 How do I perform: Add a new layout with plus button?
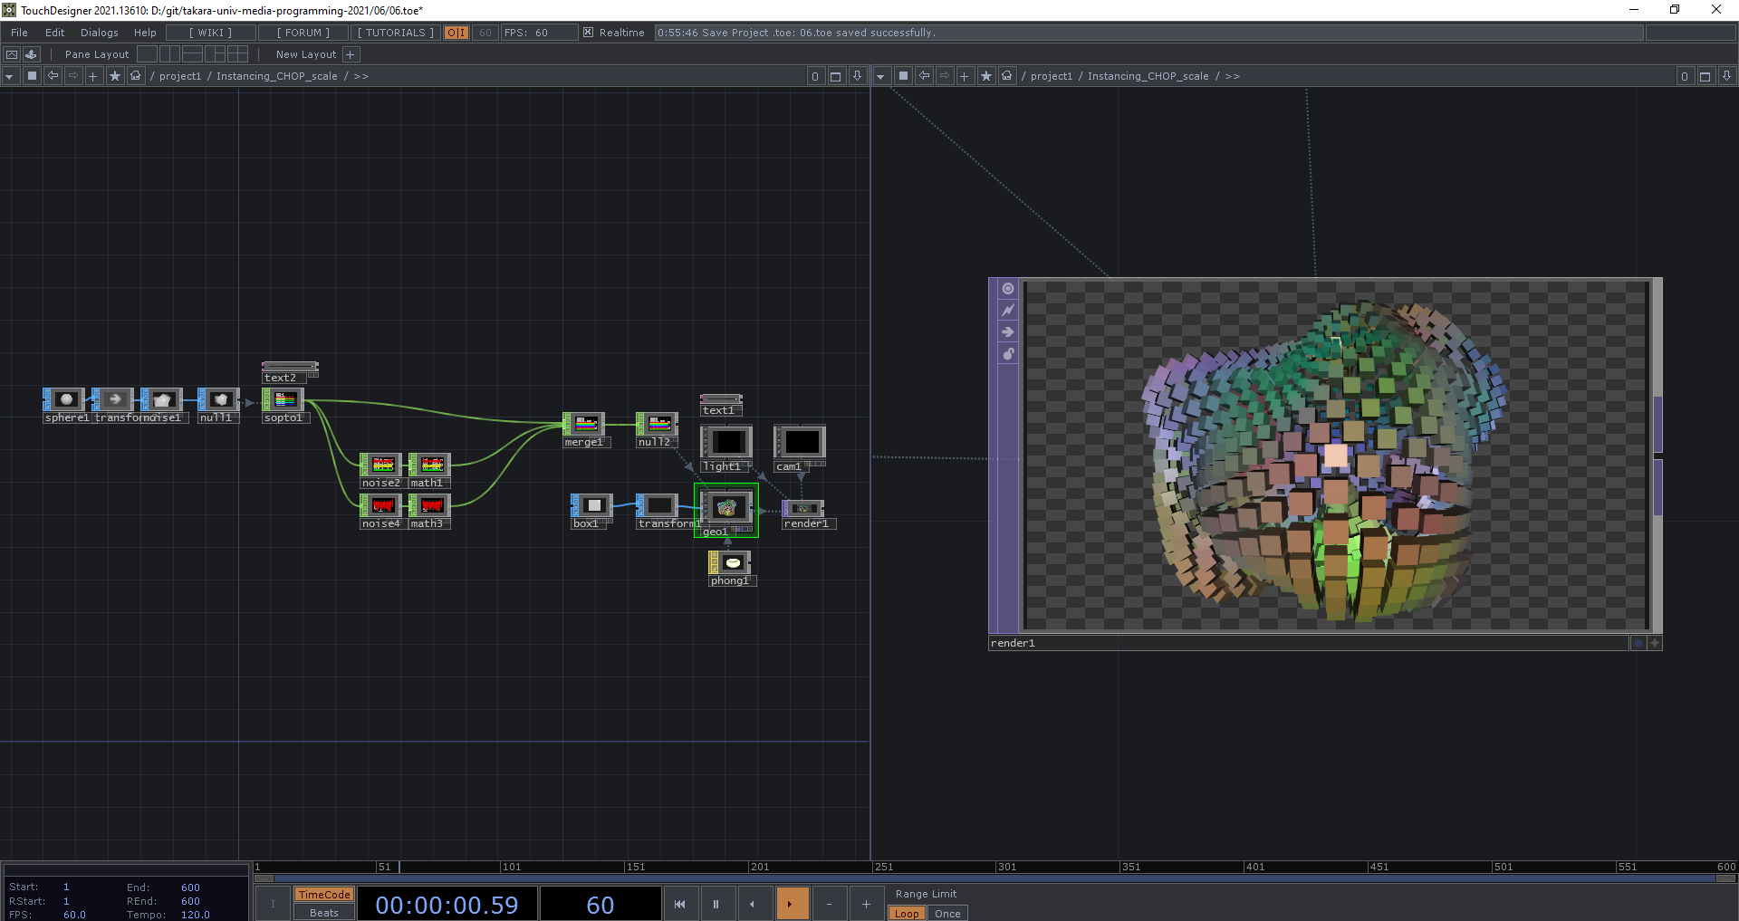(351, 54)
